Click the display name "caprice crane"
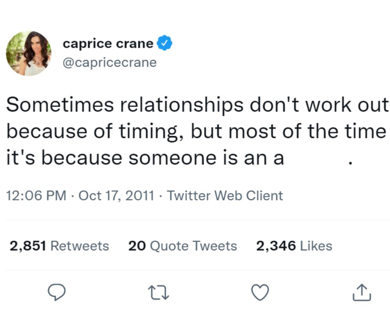Image resolution: width=390 pixels, height=312 pixels. click(x=108, y=44)
